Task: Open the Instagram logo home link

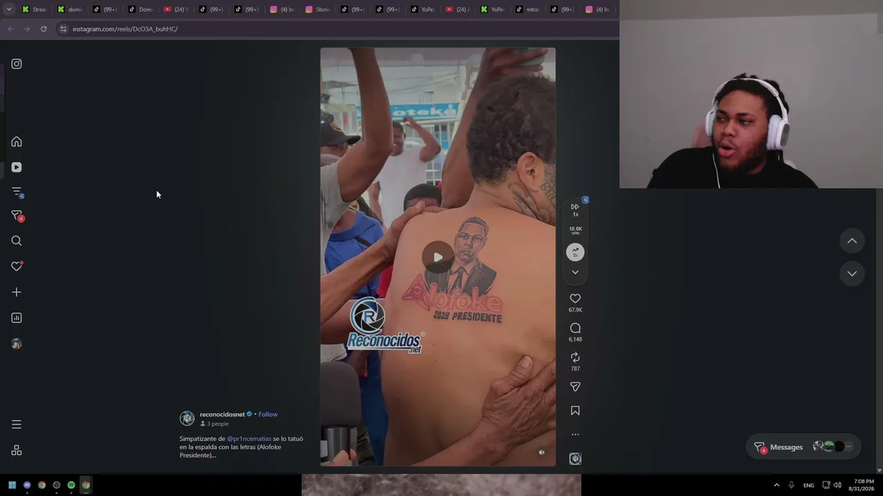Action: (x=17, y=64)
